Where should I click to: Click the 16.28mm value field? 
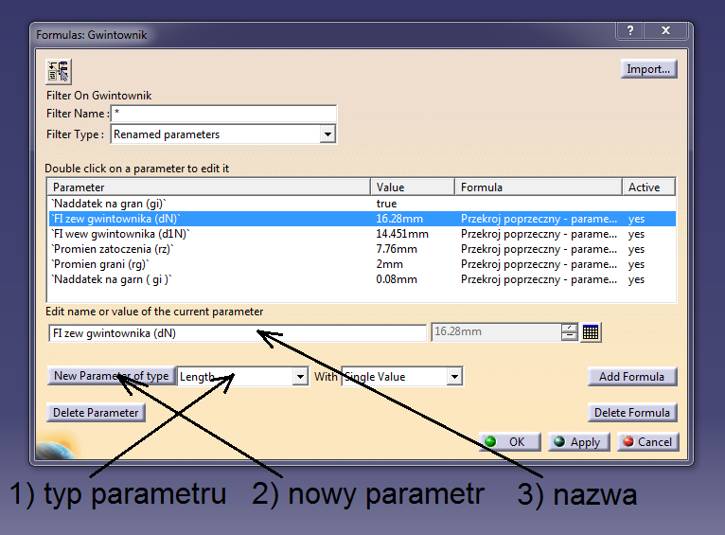pyautogui.click(x=496, y=332)
